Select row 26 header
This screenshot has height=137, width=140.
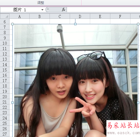[x=5, y=129]
